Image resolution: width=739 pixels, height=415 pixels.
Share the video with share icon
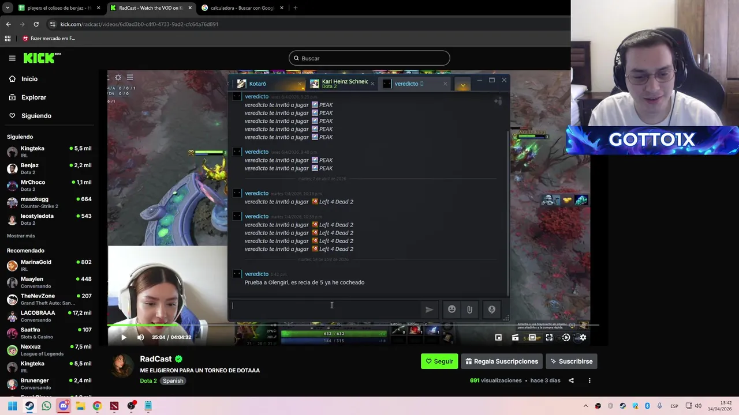[x=571, y=380]
